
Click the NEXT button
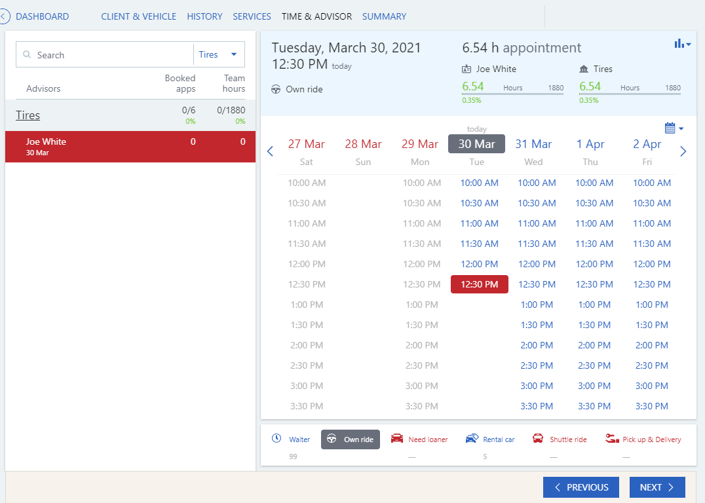click(657, 487)
